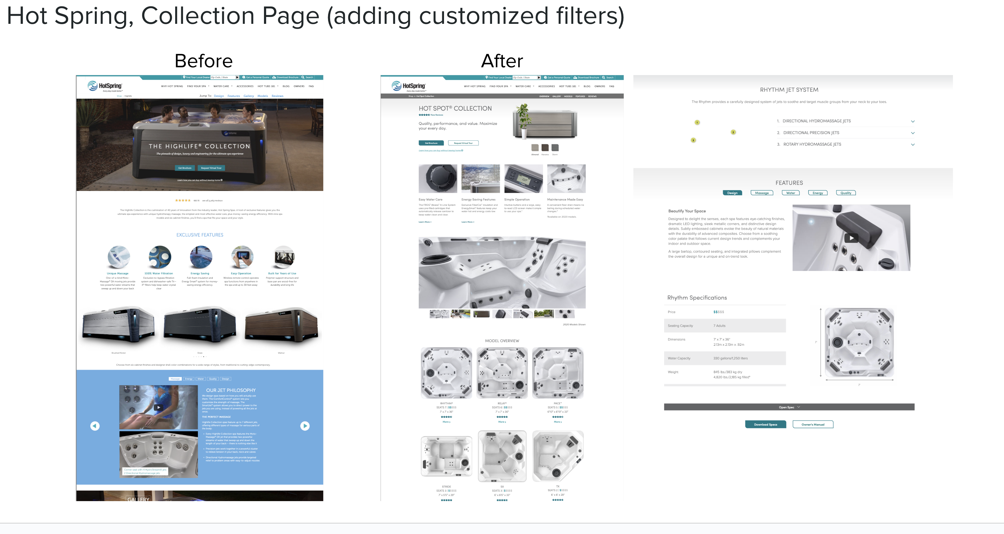Click Zip Code field in Before header
This screenshot has width=1004, height=534.
tap(223, 77)
